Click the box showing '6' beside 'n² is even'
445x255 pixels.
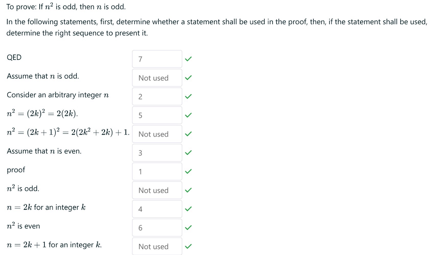click(x=157, y=227)
